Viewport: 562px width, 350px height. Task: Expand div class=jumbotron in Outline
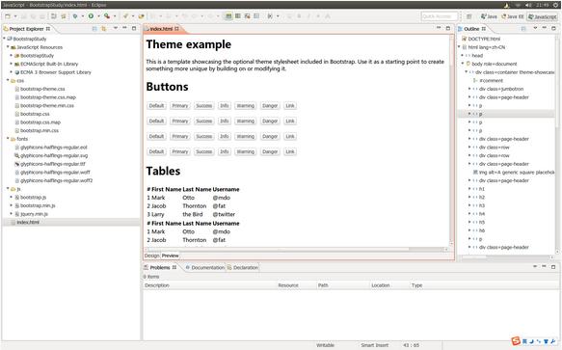[469, 89]
